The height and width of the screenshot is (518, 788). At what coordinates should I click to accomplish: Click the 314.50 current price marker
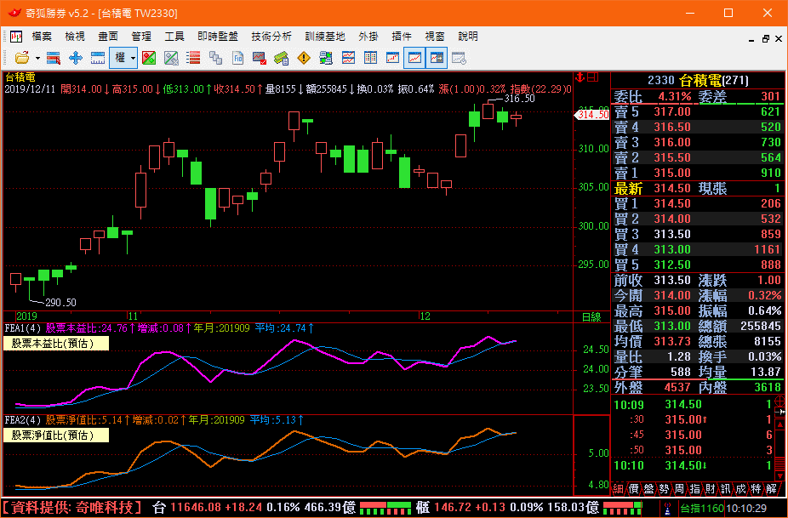(x=592, y=115)
